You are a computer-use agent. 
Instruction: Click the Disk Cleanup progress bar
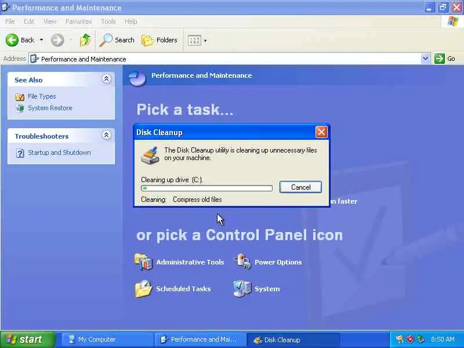pyautogui.click(x=206, y=188)
